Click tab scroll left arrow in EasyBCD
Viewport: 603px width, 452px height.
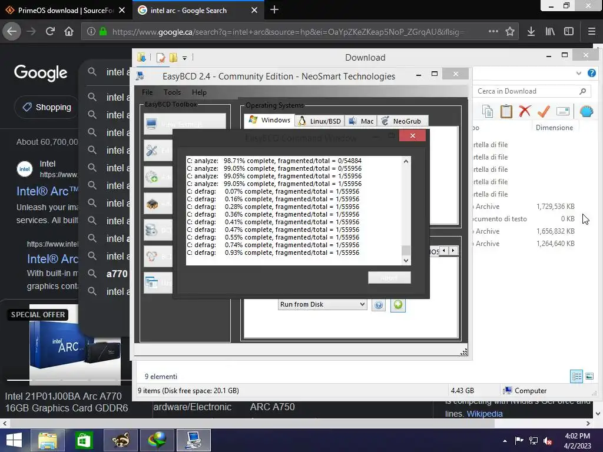coord(444,251)
